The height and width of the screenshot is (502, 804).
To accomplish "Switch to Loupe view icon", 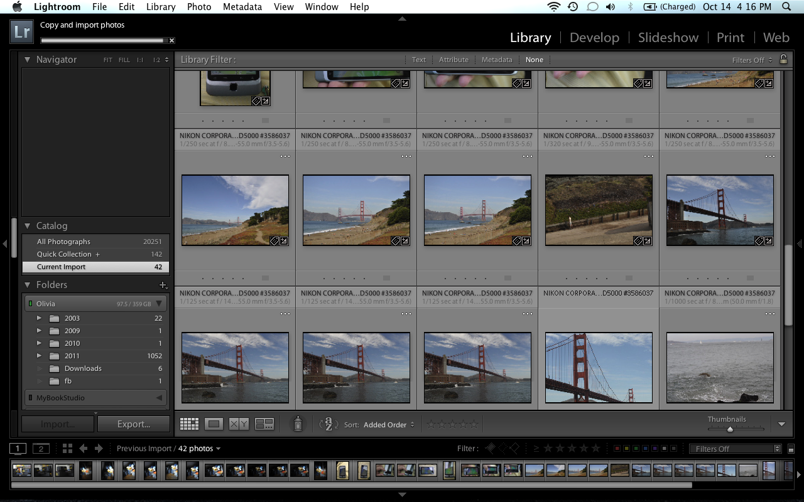I will (x=214, y=424).
